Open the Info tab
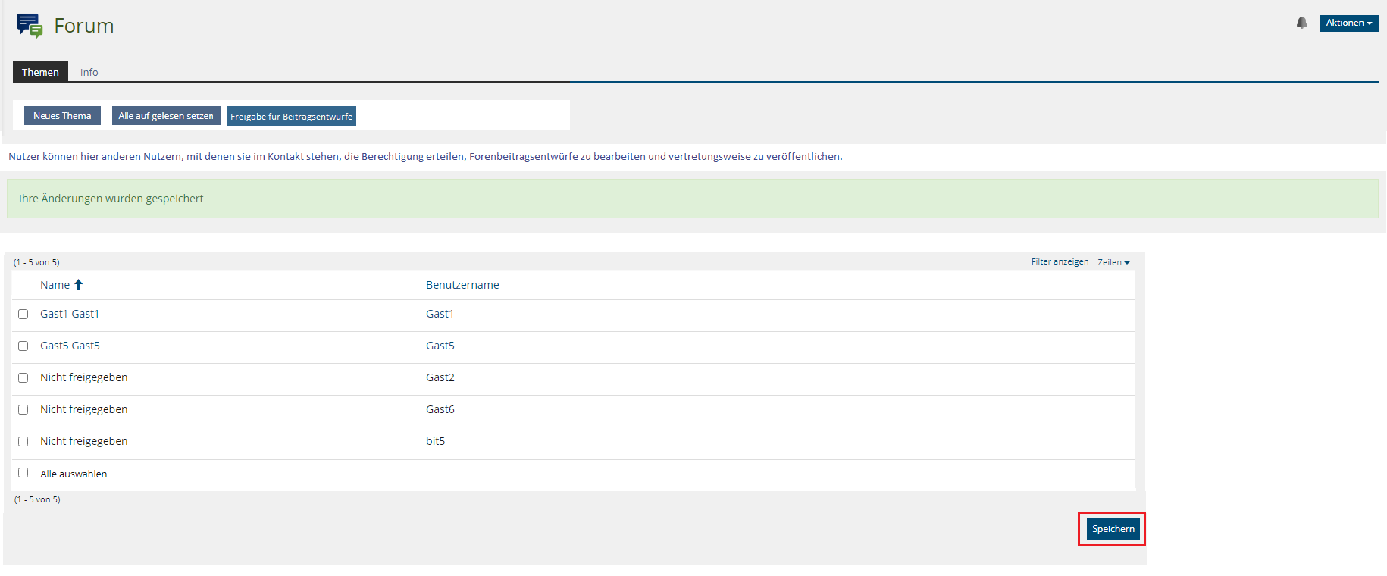Screen dimensions: 1387x576 [89, 72]
